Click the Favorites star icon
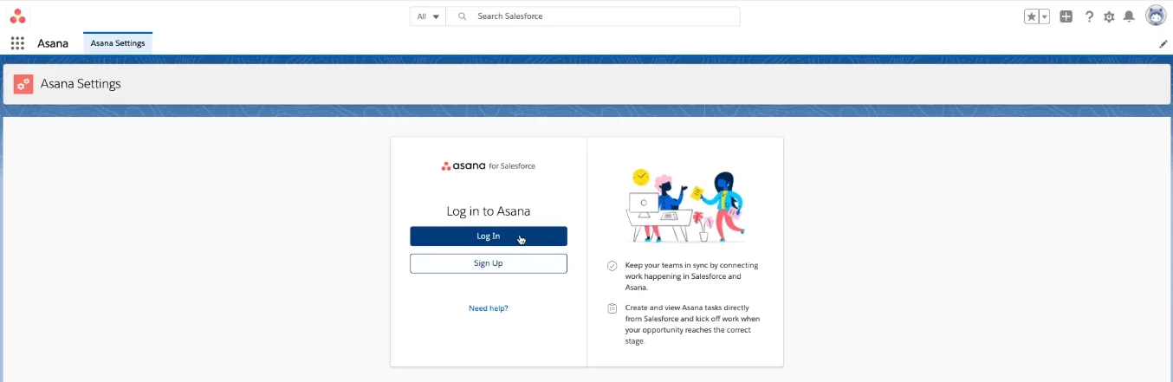 1031,16
